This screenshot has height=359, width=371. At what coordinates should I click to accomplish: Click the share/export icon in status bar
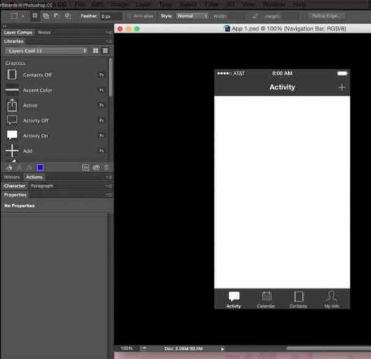click(143, 348)
